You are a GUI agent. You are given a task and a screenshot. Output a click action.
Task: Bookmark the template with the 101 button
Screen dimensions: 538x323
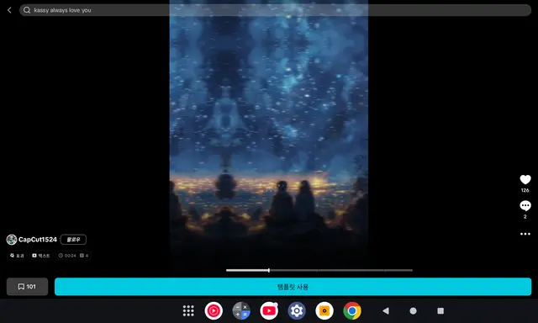[x=27, y=287]
